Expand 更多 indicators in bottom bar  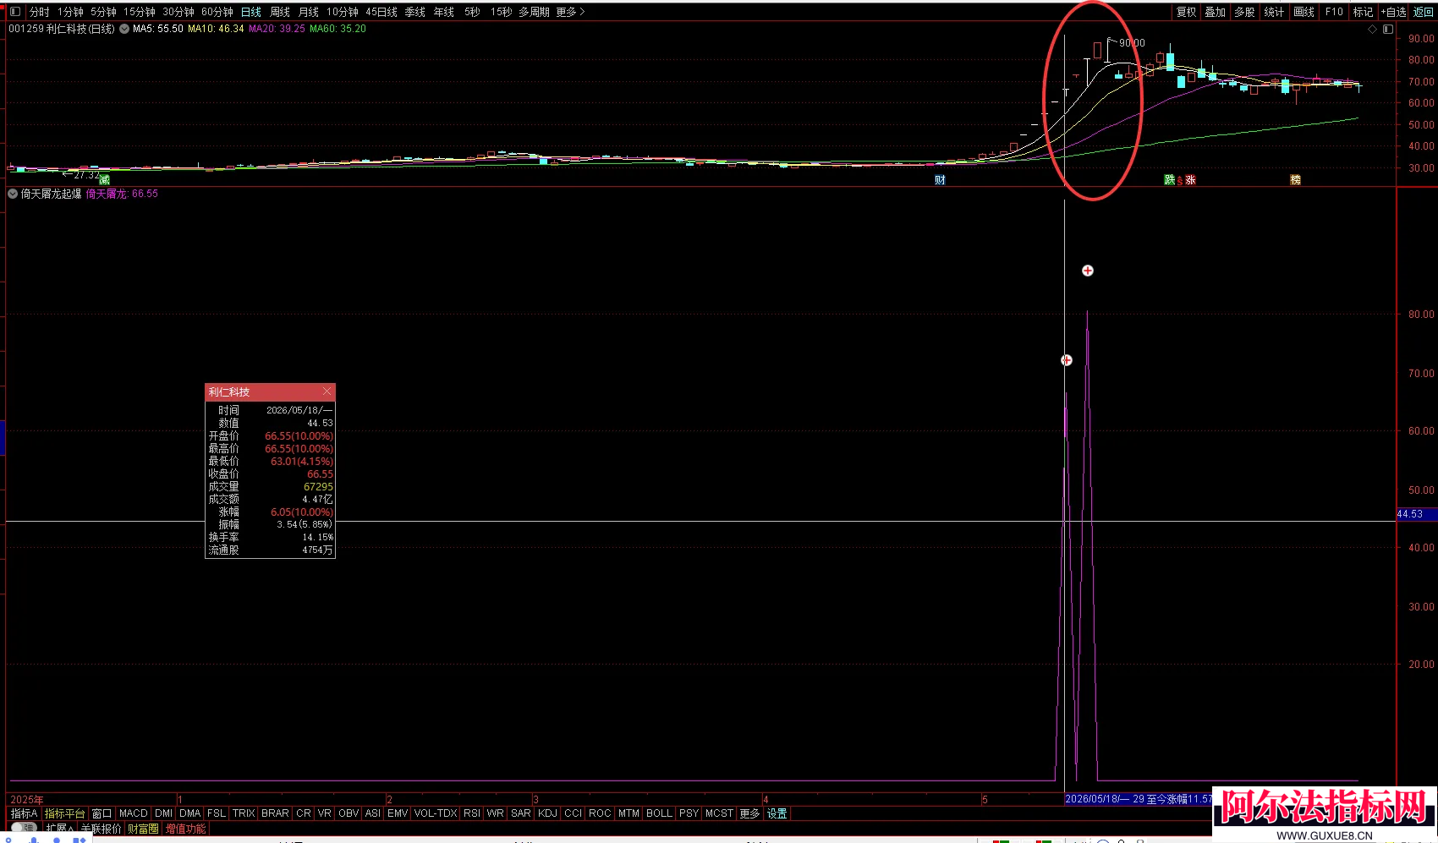point(749,813)
